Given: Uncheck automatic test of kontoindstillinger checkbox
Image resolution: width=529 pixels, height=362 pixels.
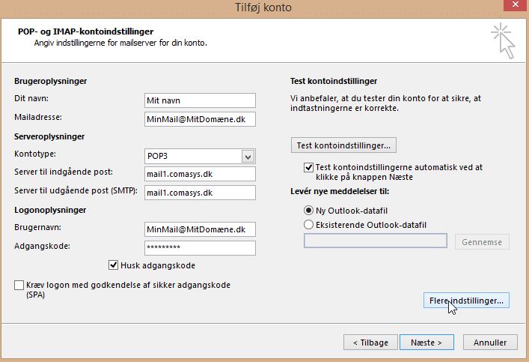Looking at the screenshot, I should point(308,167).
